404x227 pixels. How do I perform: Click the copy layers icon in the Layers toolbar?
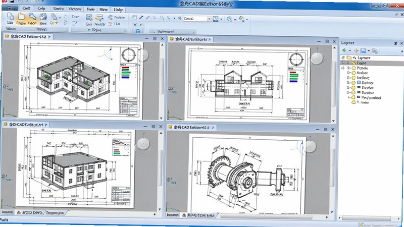pyautogui.click(x=375, y=51)
